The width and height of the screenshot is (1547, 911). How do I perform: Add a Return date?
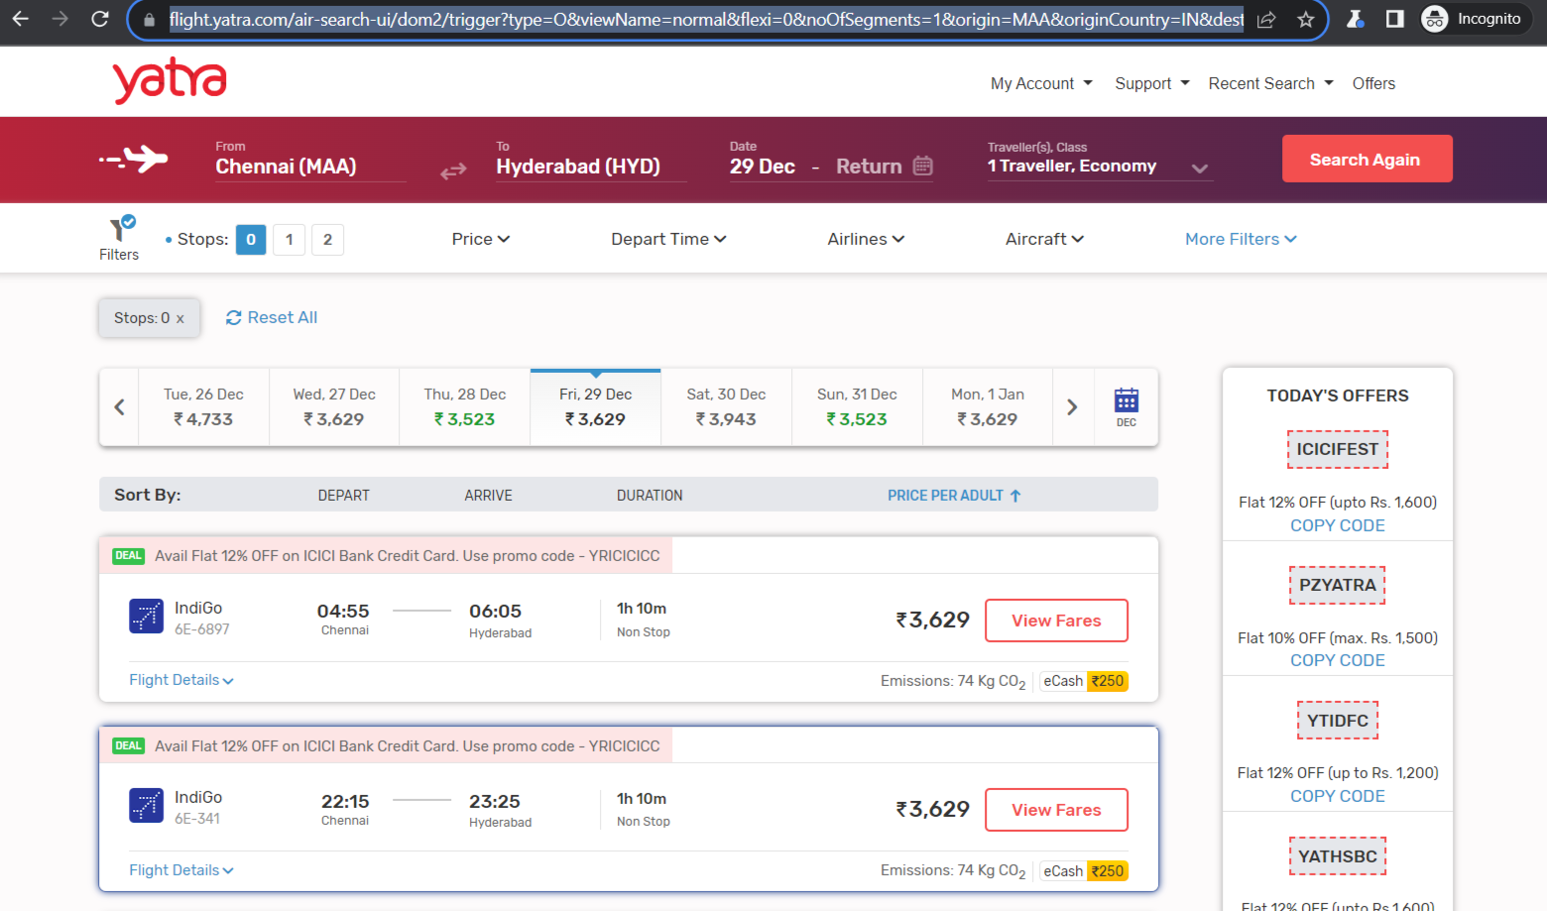869,167
